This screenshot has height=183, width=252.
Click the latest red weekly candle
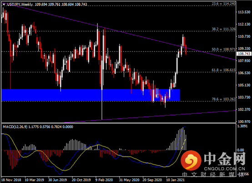186,50
